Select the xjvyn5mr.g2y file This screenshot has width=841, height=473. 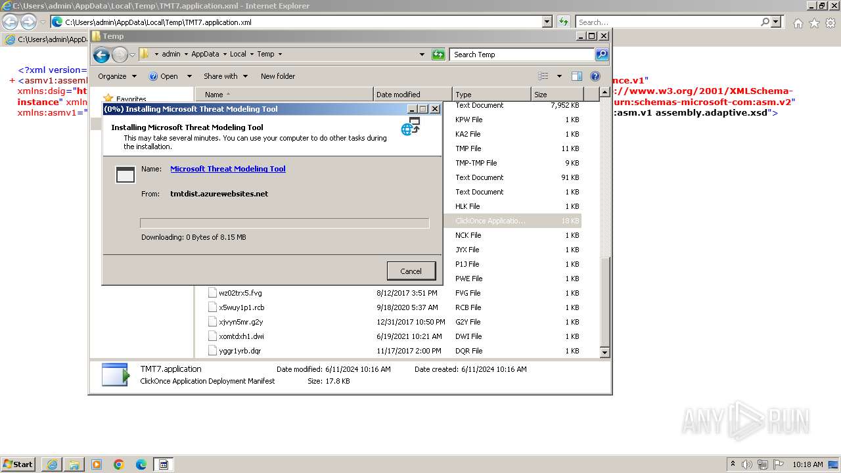(x=240, y=322)
